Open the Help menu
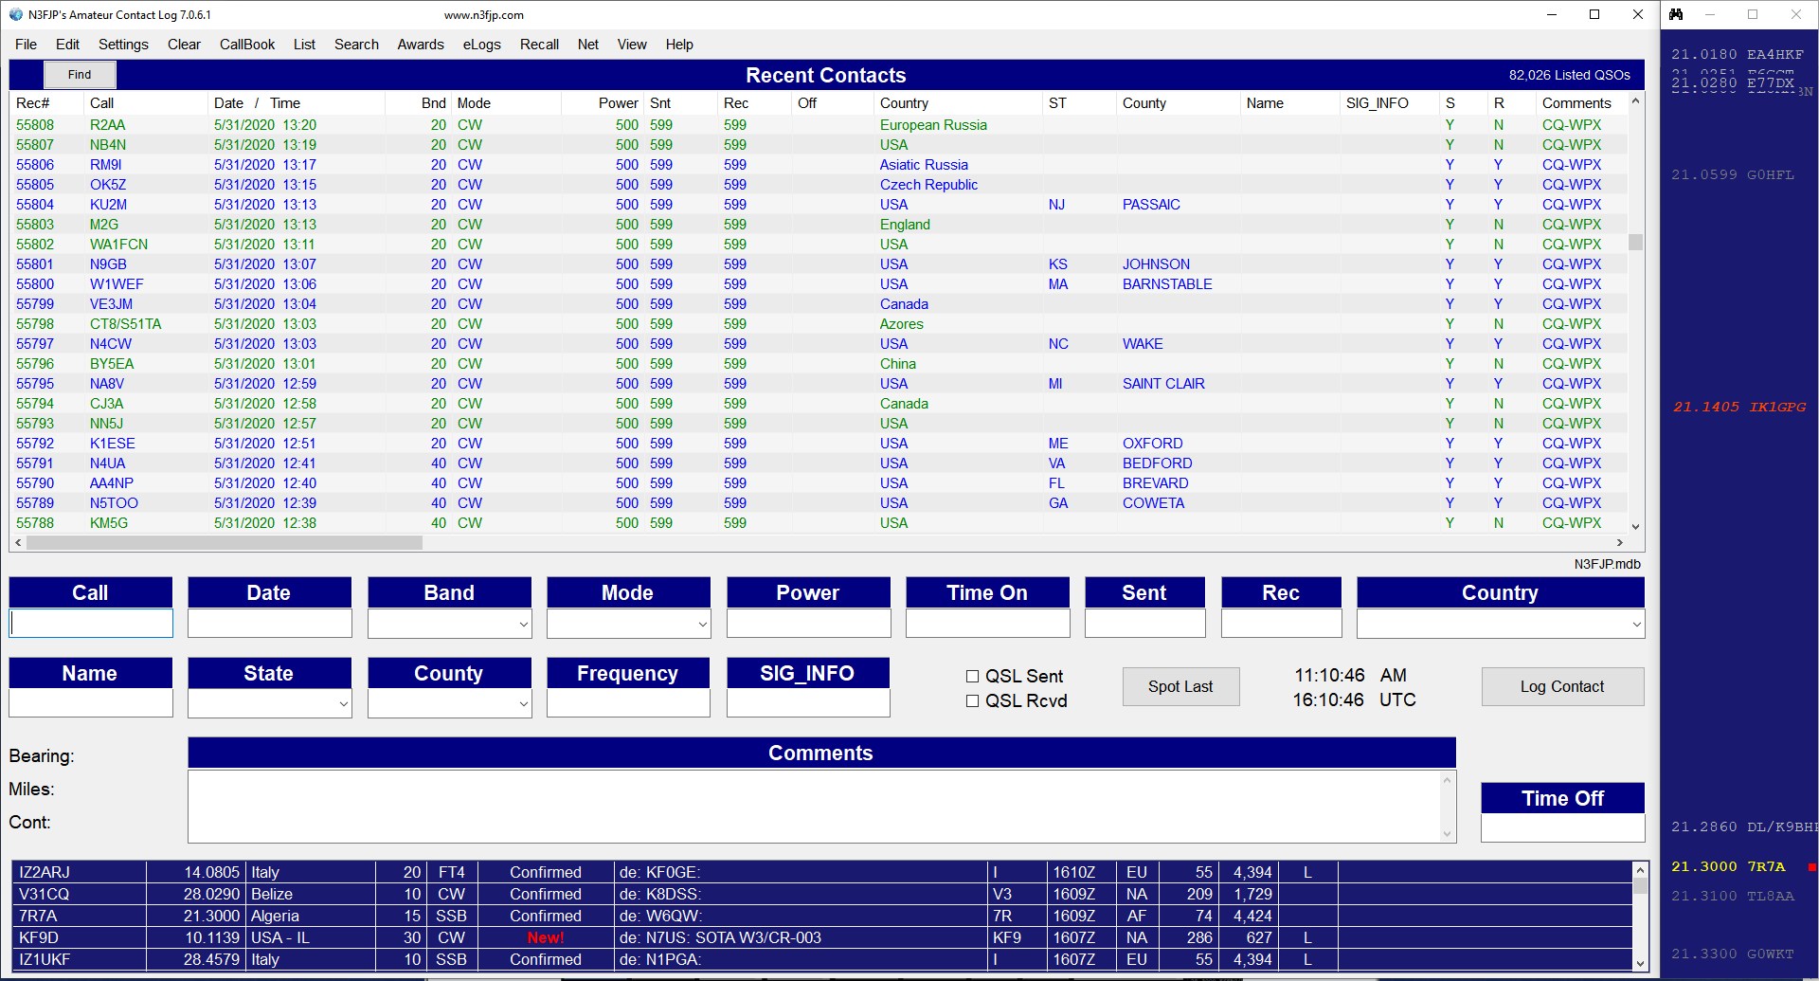 click(x=679, y=45)
